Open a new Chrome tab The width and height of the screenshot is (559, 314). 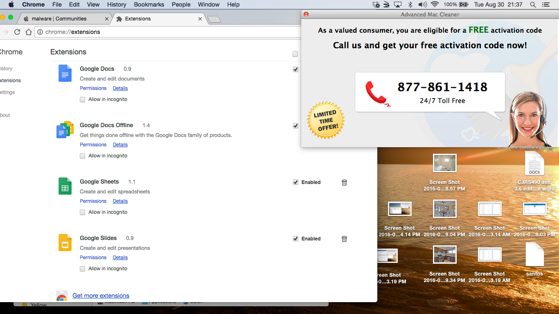[214, 19]
